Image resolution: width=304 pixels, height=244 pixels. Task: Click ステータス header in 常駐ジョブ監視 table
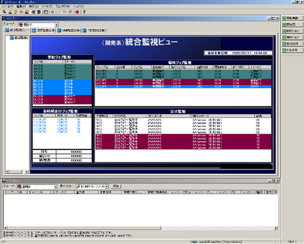[x=77, y=62]
